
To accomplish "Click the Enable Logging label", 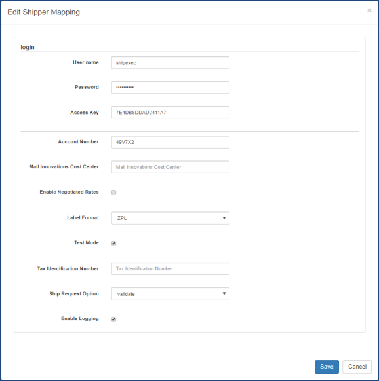I will pyautogui.click(x=80, y=319).
